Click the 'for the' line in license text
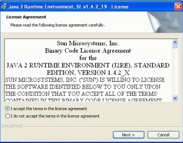 88,58
